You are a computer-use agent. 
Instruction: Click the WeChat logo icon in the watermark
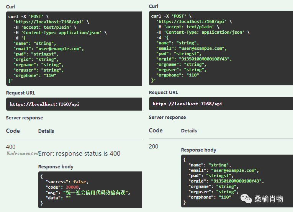pyautogui.click(x=247, y=199)
